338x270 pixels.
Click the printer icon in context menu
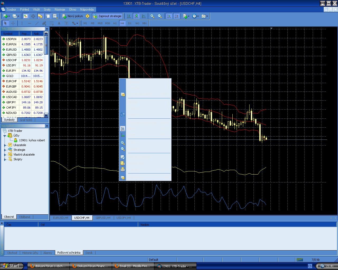[x=123, y=169]
